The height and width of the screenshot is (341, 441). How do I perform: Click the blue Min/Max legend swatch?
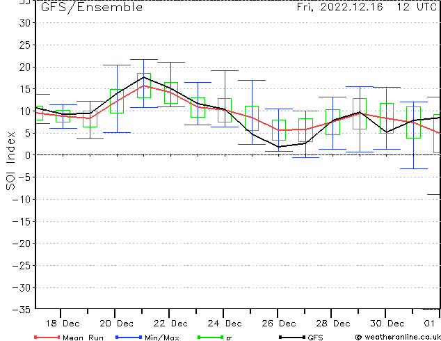point(129,337)
